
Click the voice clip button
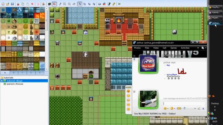click(x=184, y=108)
